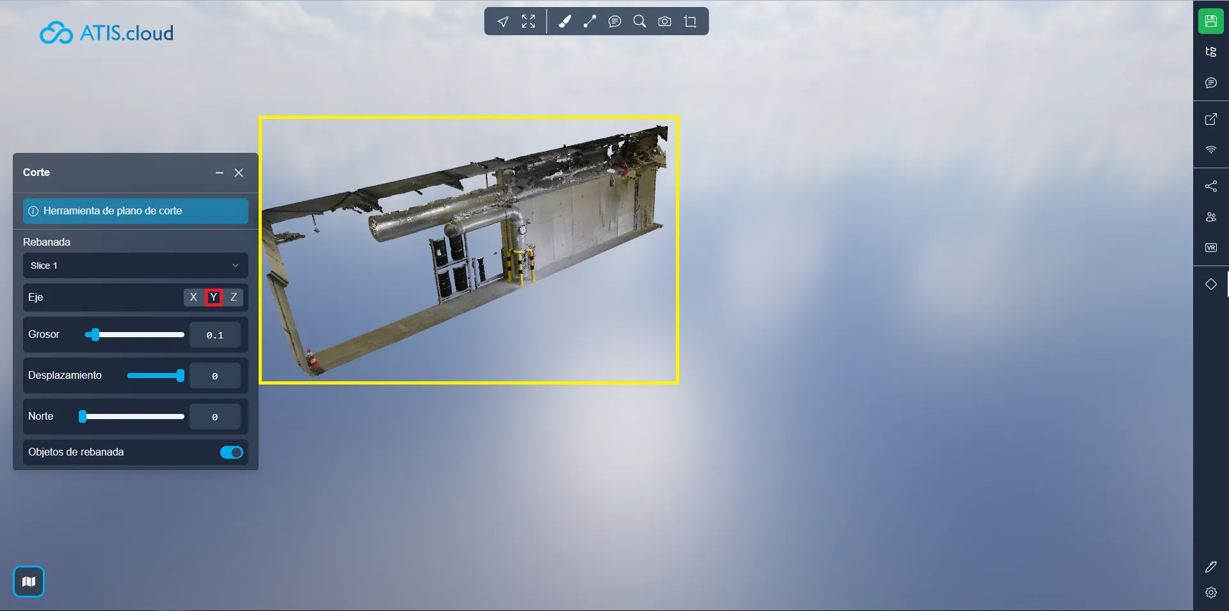Click the map button at bottom left
Image resolution: width=1229 pixels, height=611 pixels.
coord(29,582)
